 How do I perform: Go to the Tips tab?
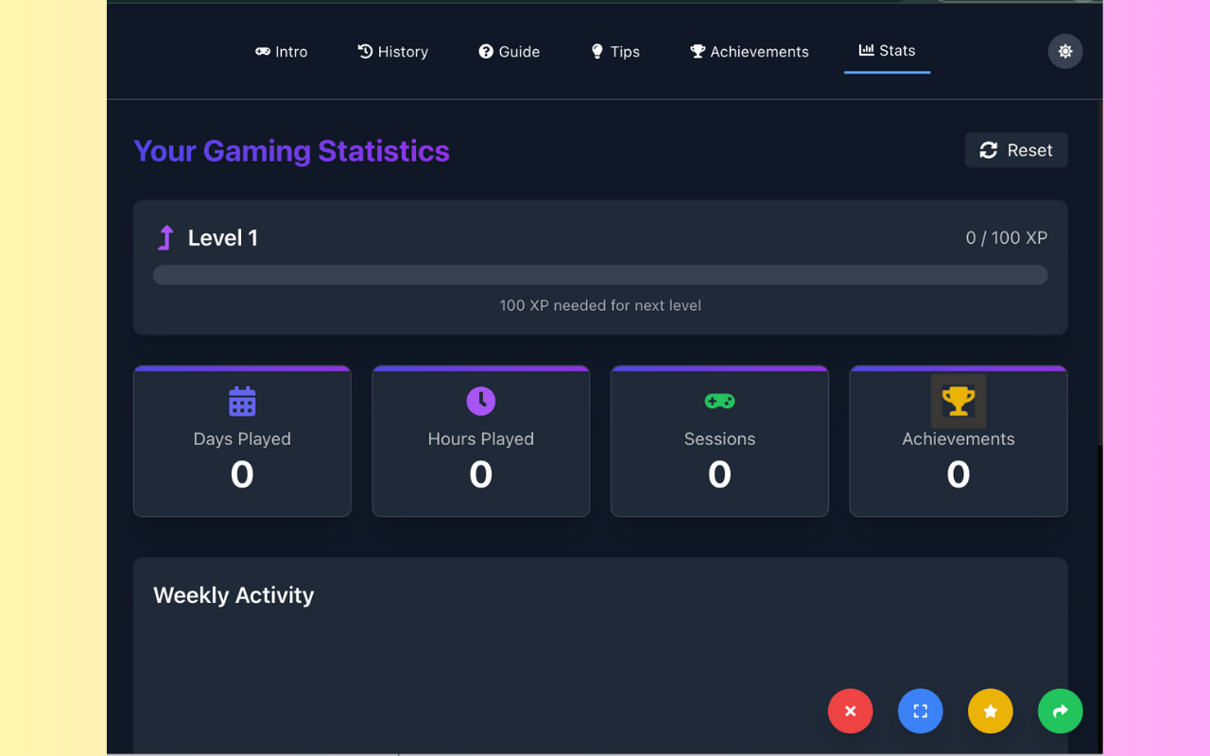click(614, 52)
